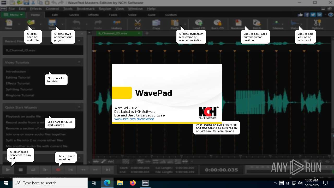
Task: Open the Editing Tutorial link
Action: tap(18, 77)
